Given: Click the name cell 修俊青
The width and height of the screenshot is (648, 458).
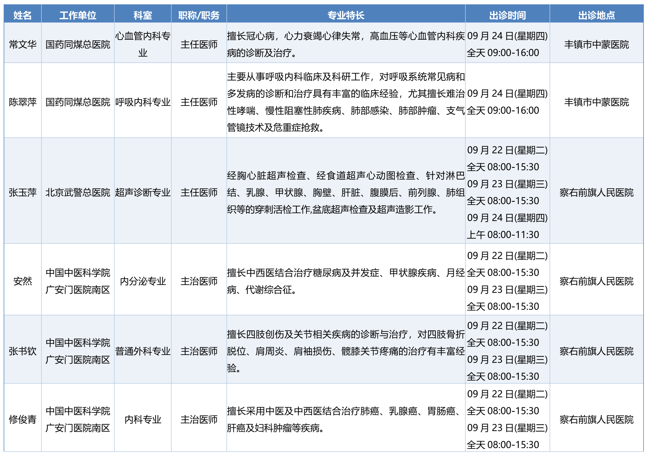Looking at the screenshot, I should (x=23, y=419).
